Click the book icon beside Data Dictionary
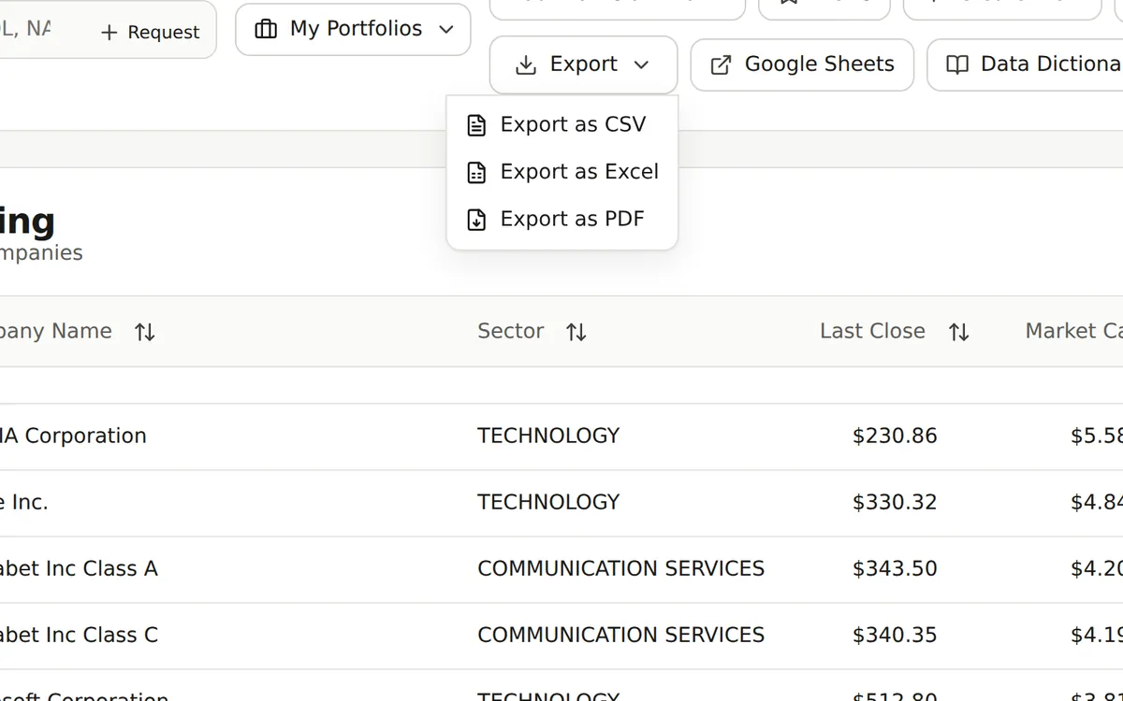This screenshot has width=1123, height=701. tap(956, 64)
